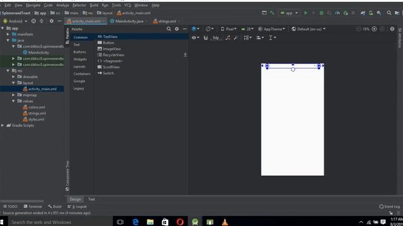Run the app with green play icon

click(305, 13)
